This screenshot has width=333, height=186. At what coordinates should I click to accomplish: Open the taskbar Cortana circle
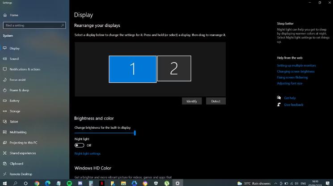click(25, 183)
